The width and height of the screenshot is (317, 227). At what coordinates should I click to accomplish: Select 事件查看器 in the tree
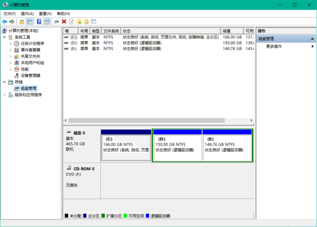tap(30, 50)
